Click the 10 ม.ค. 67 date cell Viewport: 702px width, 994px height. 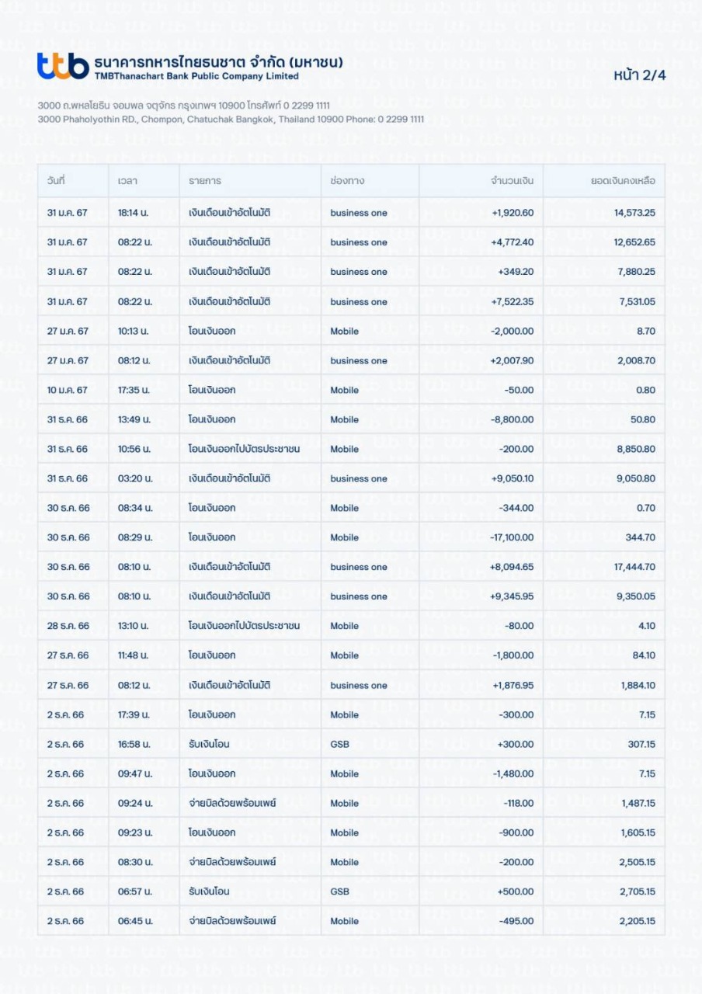pos(68,390)
